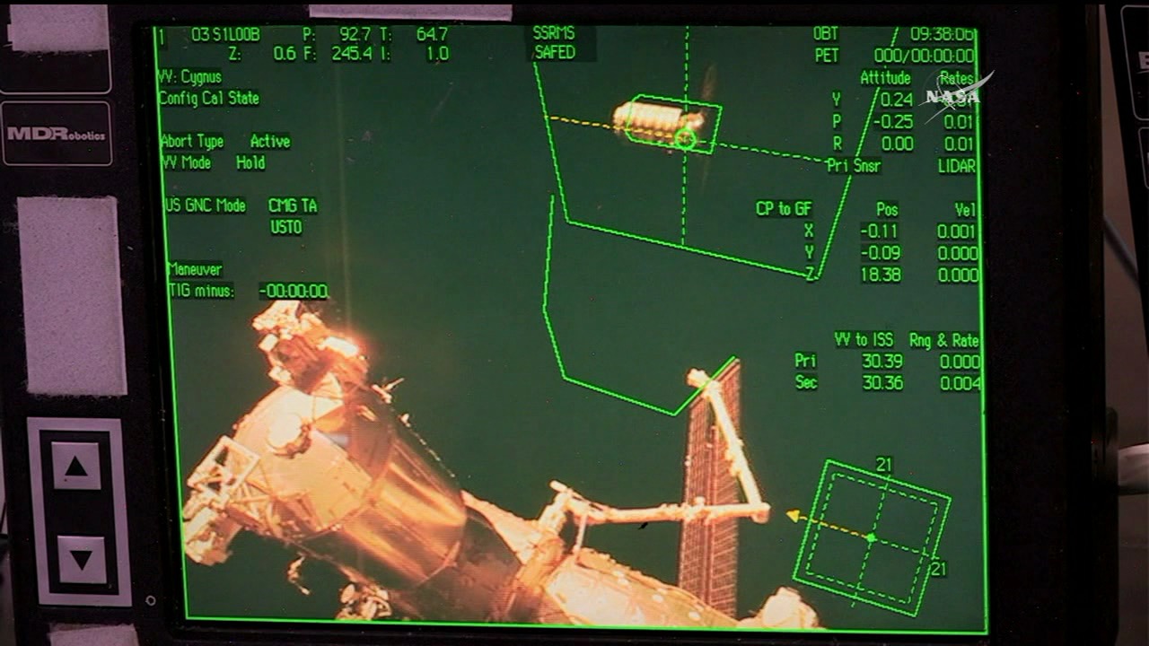The image size is (1149, 646).
Task: Select the CP to GF heading
Action: pyautogui.click(x=784, y=209)
